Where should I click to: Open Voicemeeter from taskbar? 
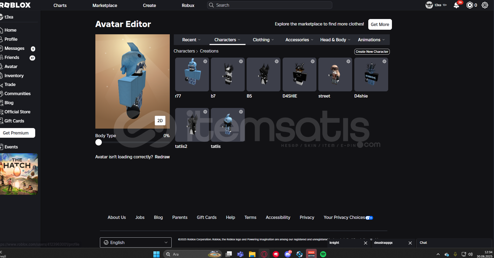pos(311,254)
